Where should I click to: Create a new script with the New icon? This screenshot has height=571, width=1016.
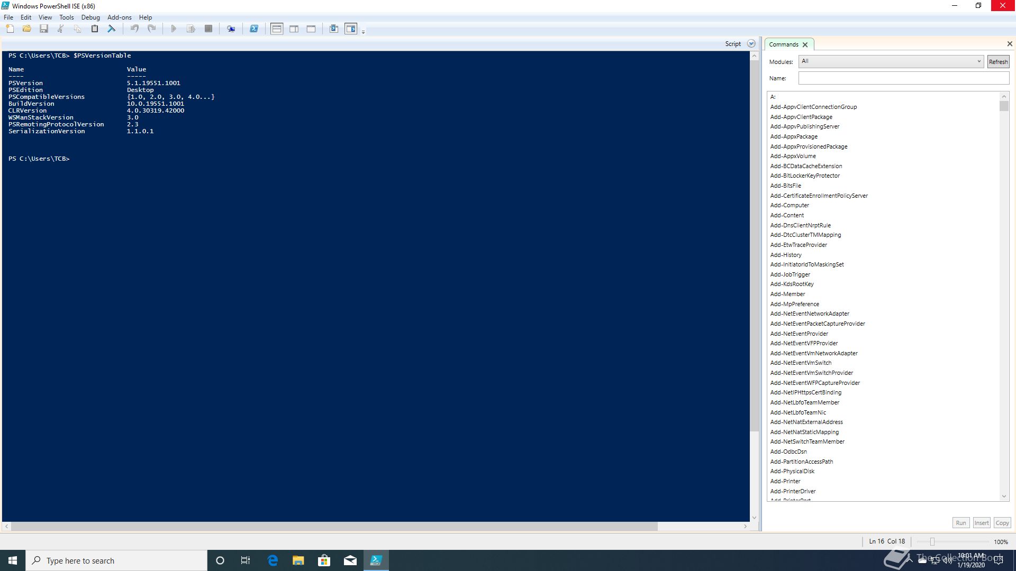click(x=10, y=29)
